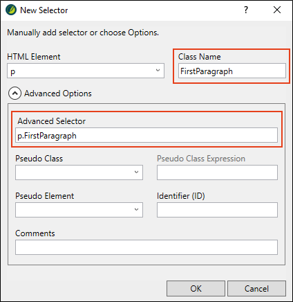
Task: Focus the Class Name field containing FirstParagraph
Action: pos(232,71)
